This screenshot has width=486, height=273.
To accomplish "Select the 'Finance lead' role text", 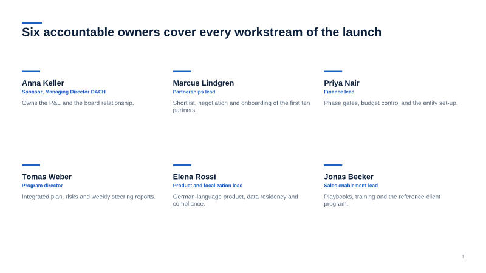I will pyautogui.click(x=339, y=92).
